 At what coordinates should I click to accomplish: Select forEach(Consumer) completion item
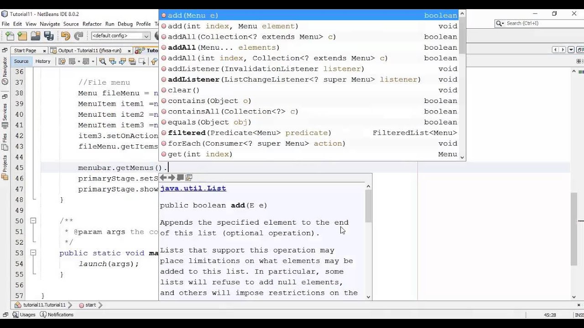309,143
